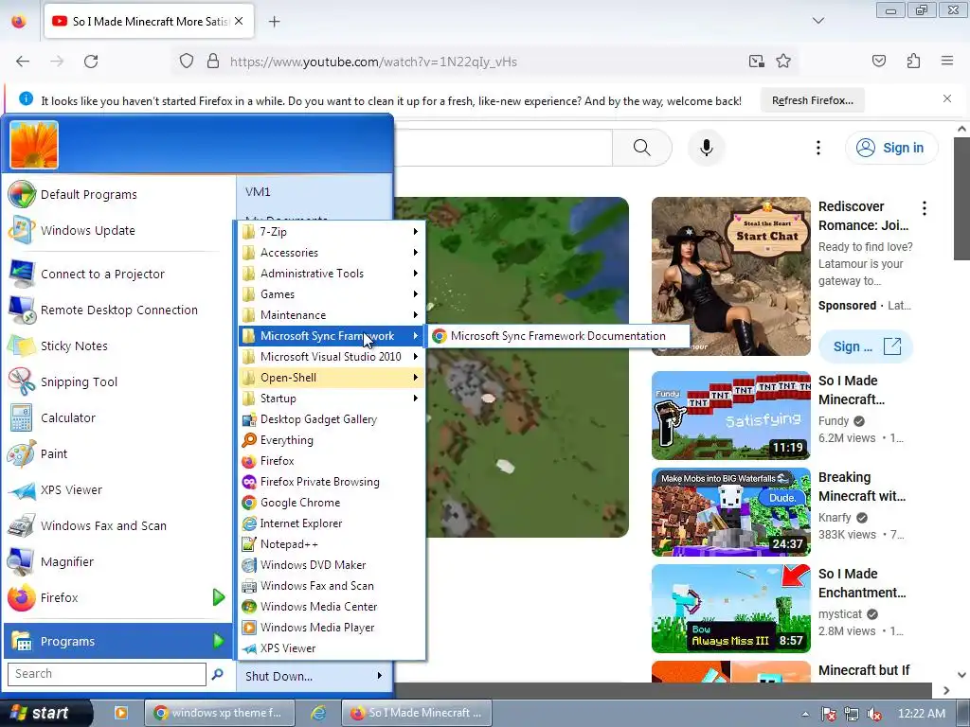The image size is (970, 727).
Task: Launch Windows Media Player from Programs
Action: click(x=332, y=628)
